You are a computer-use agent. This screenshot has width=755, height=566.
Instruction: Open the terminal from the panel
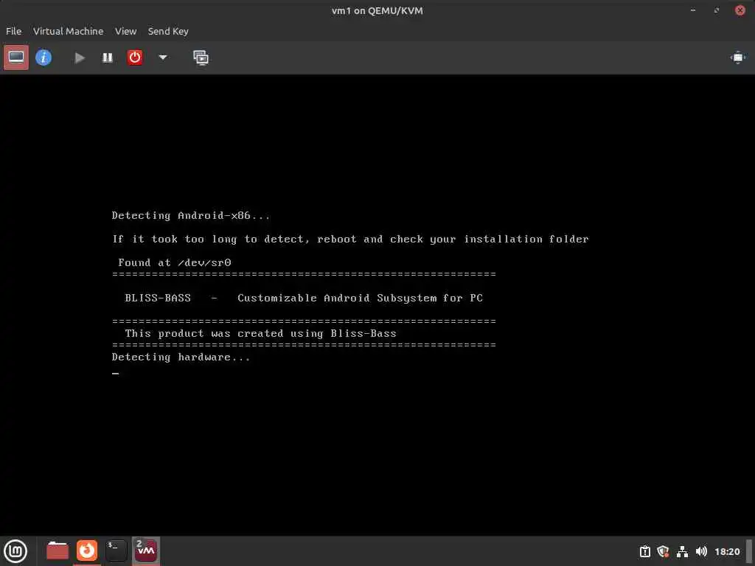click(116, 551)
